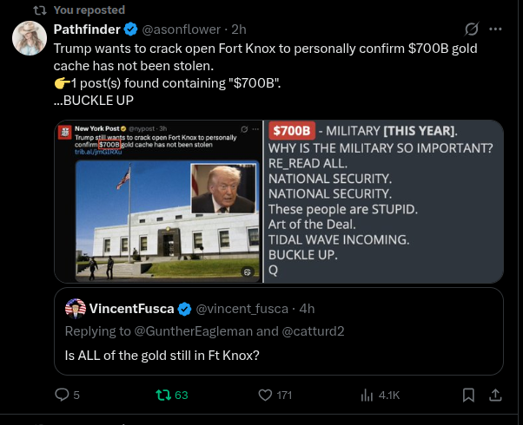Image resolution: width=523 pixels, height=425 pixels.
Task: Open the share post icon
Action: (495, 395)
